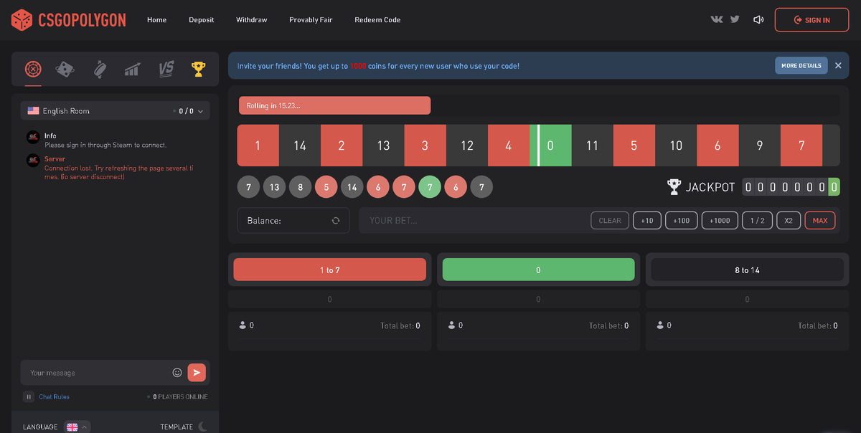The image size is (861, 433).
Task: Refresh balance with circular arrows icon
Action: click(335, 221)
